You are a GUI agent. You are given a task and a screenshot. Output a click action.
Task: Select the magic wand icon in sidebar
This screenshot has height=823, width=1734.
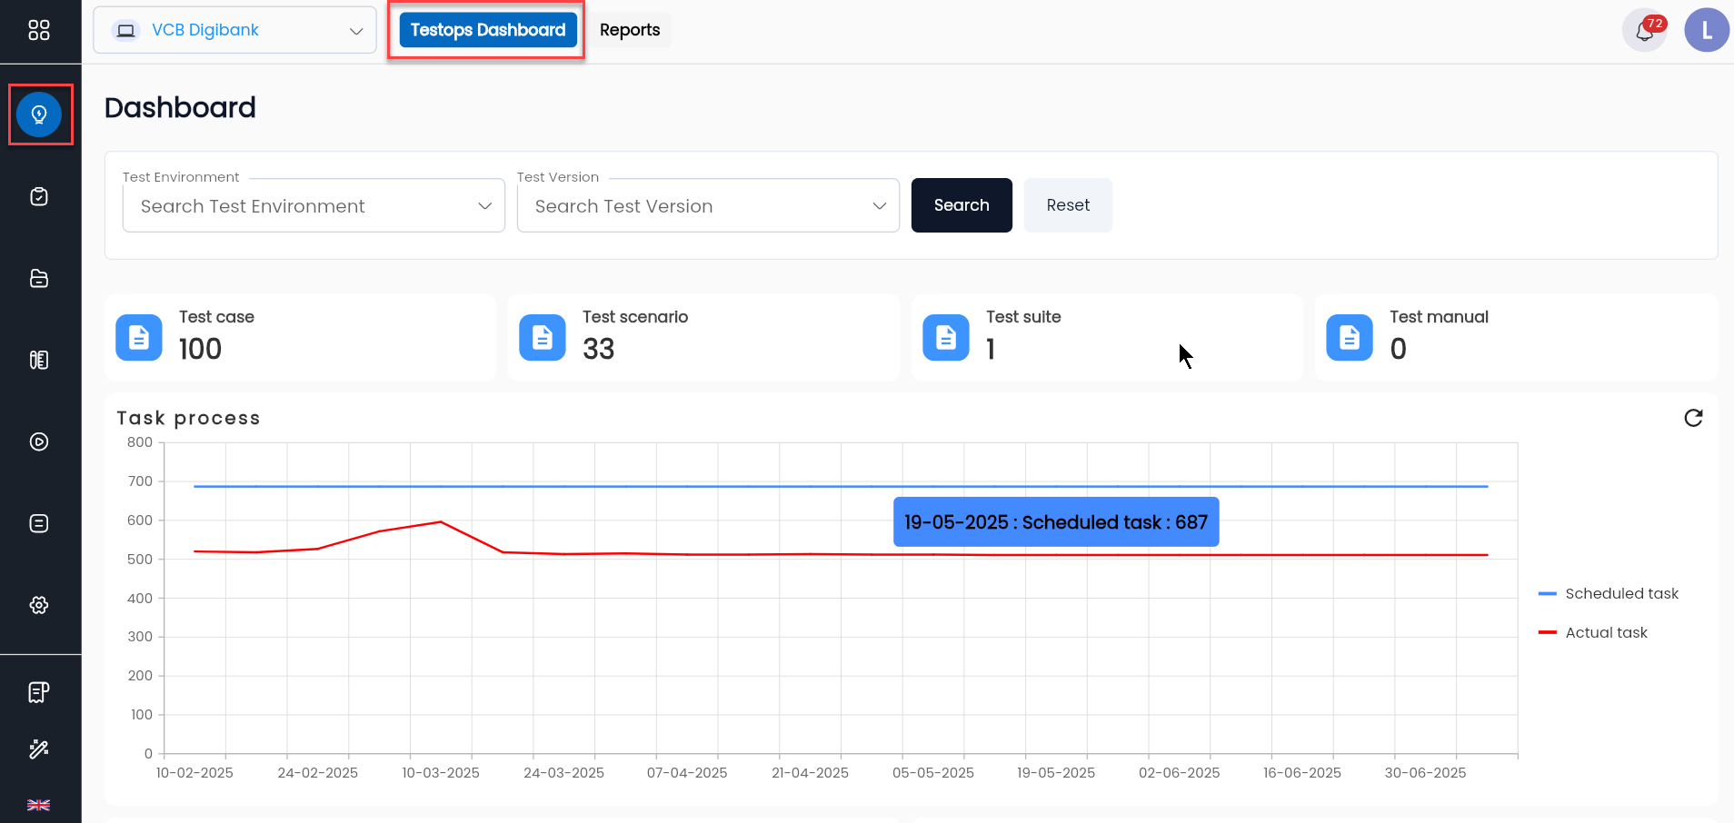click(x=37, y=749)
